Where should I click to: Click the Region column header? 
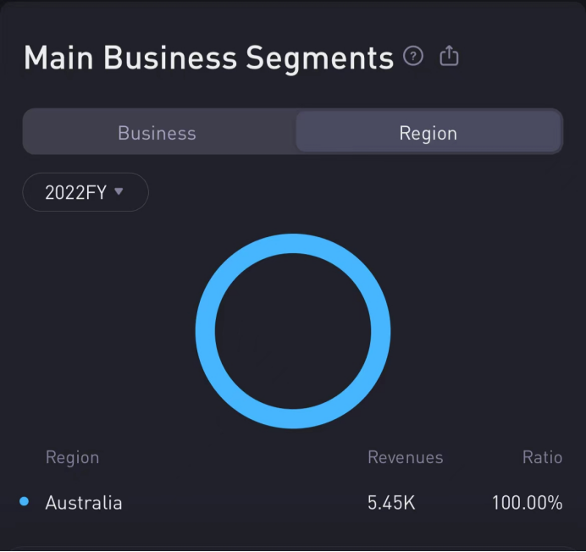pos(72,457)
